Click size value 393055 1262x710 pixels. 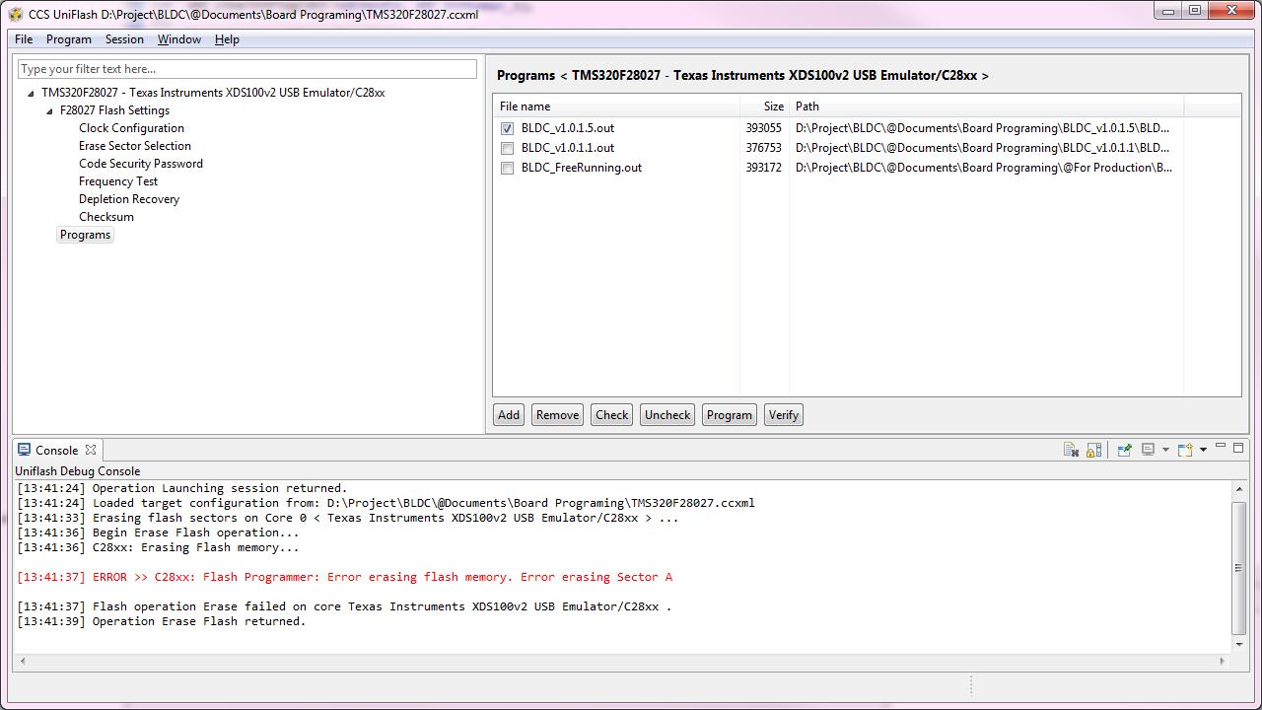point(763,128)
